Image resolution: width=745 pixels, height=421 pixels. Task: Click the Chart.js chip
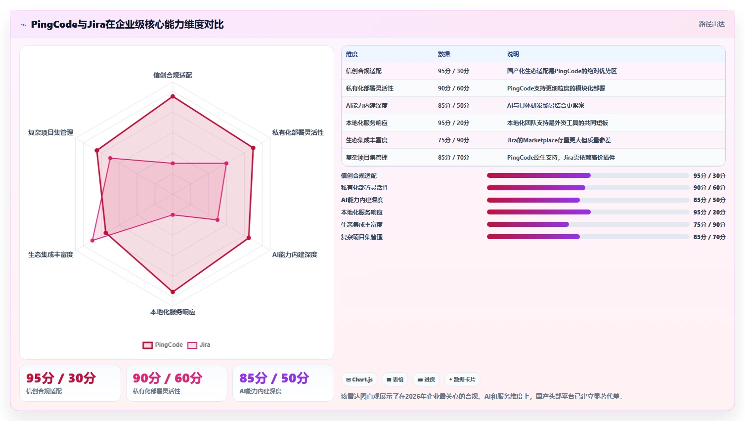[359, 379]
